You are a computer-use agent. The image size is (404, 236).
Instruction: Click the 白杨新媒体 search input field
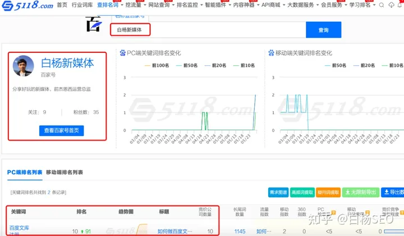tap(208, 30)
